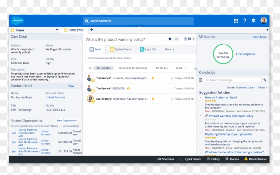The height and width of the screenshot is (175, 280).
Task: Expand the Product warranty article menu arrow
Action: 201,115
